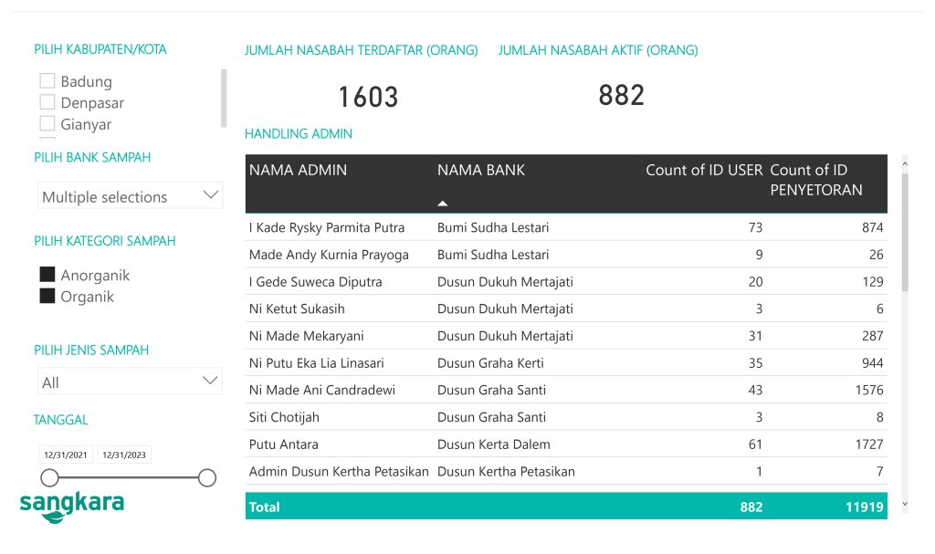This screenshot has width=935, height=554.
Task: Click the start date field 12/31/2021
Action: 65,454
